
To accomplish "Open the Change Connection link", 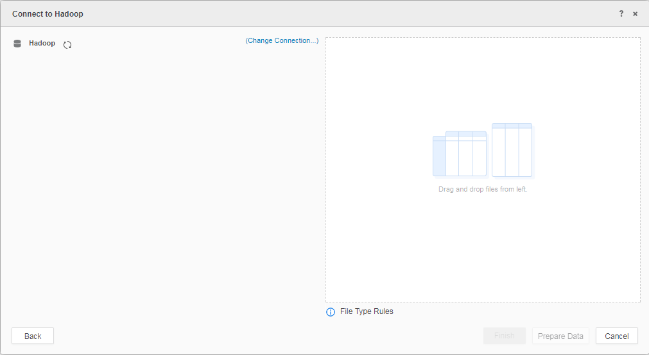I will pos(282,40).
